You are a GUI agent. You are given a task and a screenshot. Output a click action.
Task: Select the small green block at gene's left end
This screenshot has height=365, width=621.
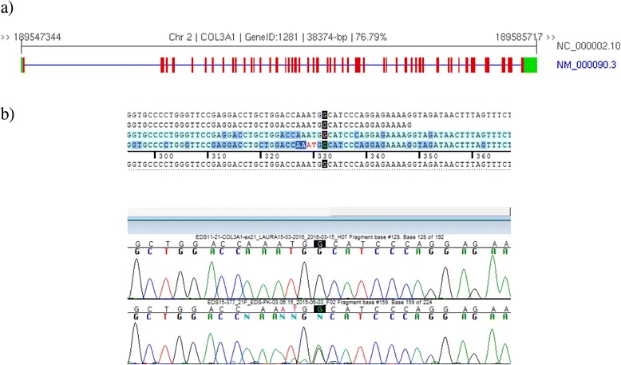pyautogui.click(x=24, y=65)
